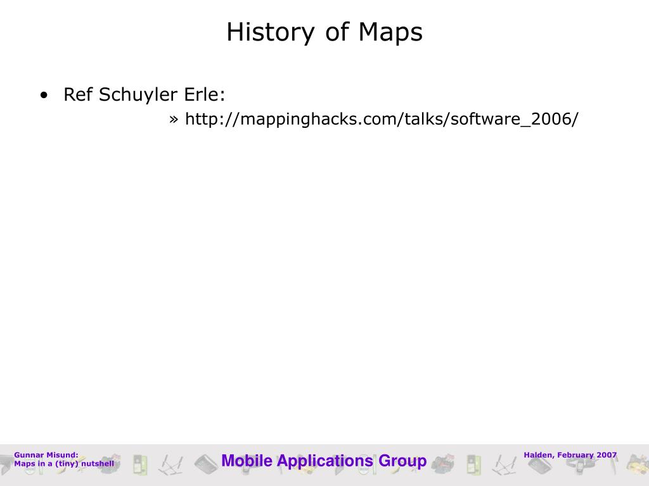
Task: Select the 'Mobile Applications Group' footer text
Action: tap(324, 461)
